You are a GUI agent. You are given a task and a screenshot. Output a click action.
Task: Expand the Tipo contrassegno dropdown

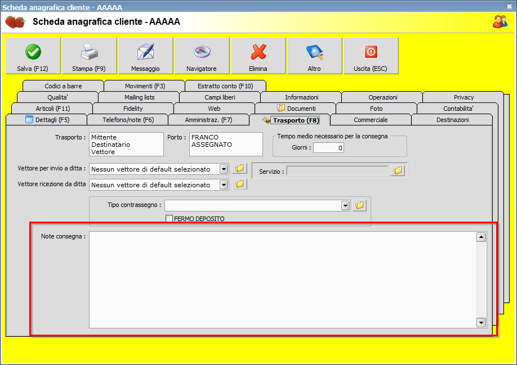point(345,206)
